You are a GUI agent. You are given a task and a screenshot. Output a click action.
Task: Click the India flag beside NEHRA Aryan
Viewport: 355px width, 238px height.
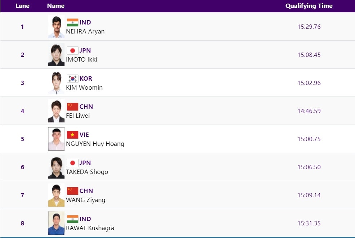(x=72, y=22)
